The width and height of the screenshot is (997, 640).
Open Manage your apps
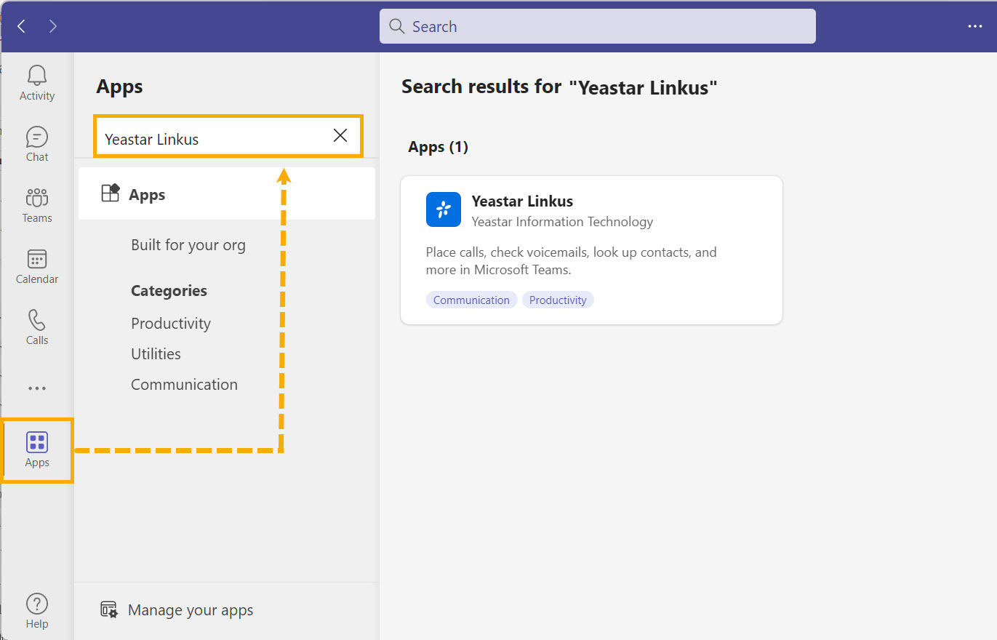click(191, 610)
